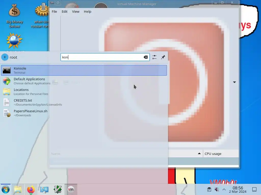Image resolution: width=261 pixels, height=195 pixels.
Task: Open the PapersPleaseLinux.sh script result
Action: pos(84,113)
